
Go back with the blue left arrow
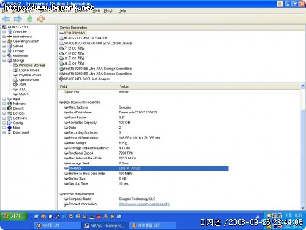point(6,19)
